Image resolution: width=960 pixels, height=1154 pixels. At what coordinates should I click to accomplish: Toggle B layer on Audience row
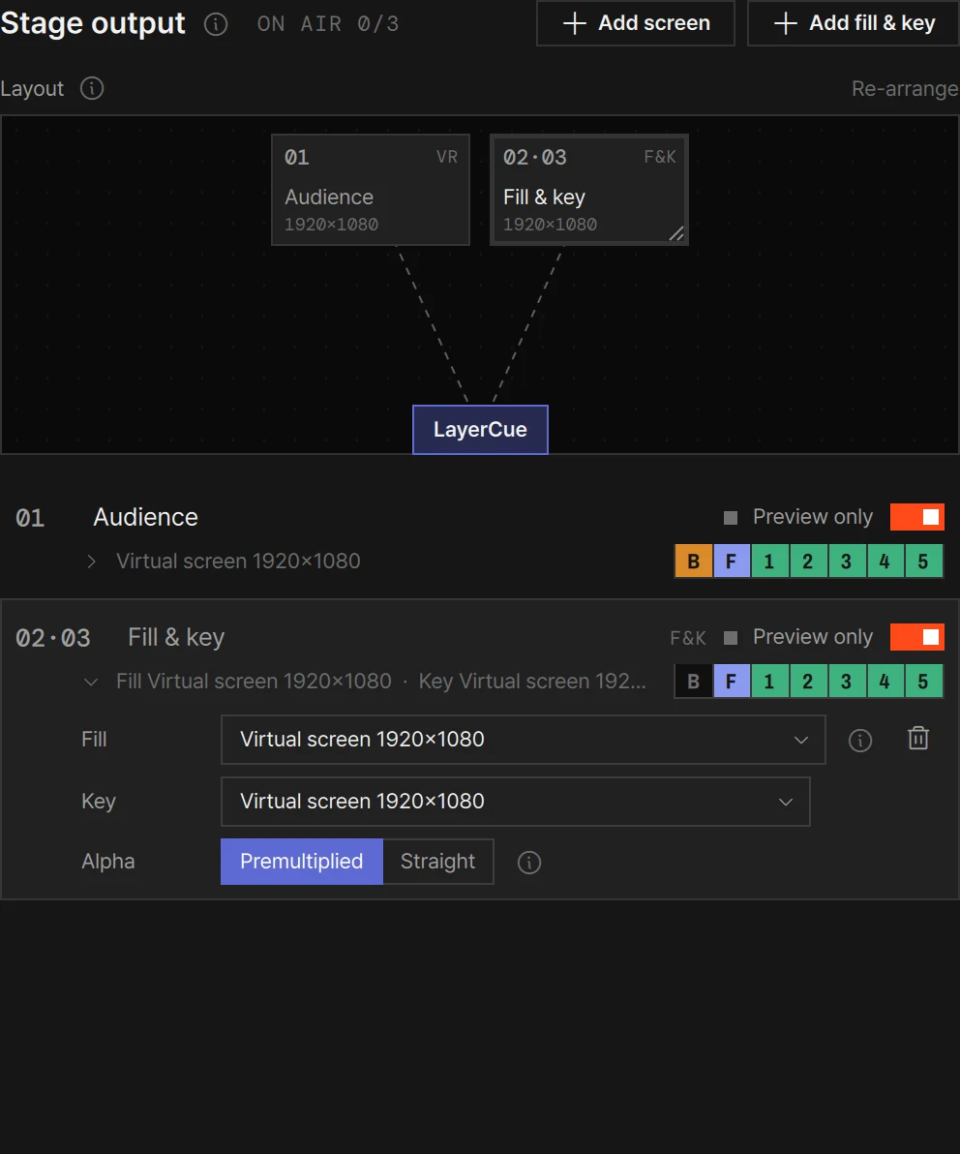click(693, 562)
